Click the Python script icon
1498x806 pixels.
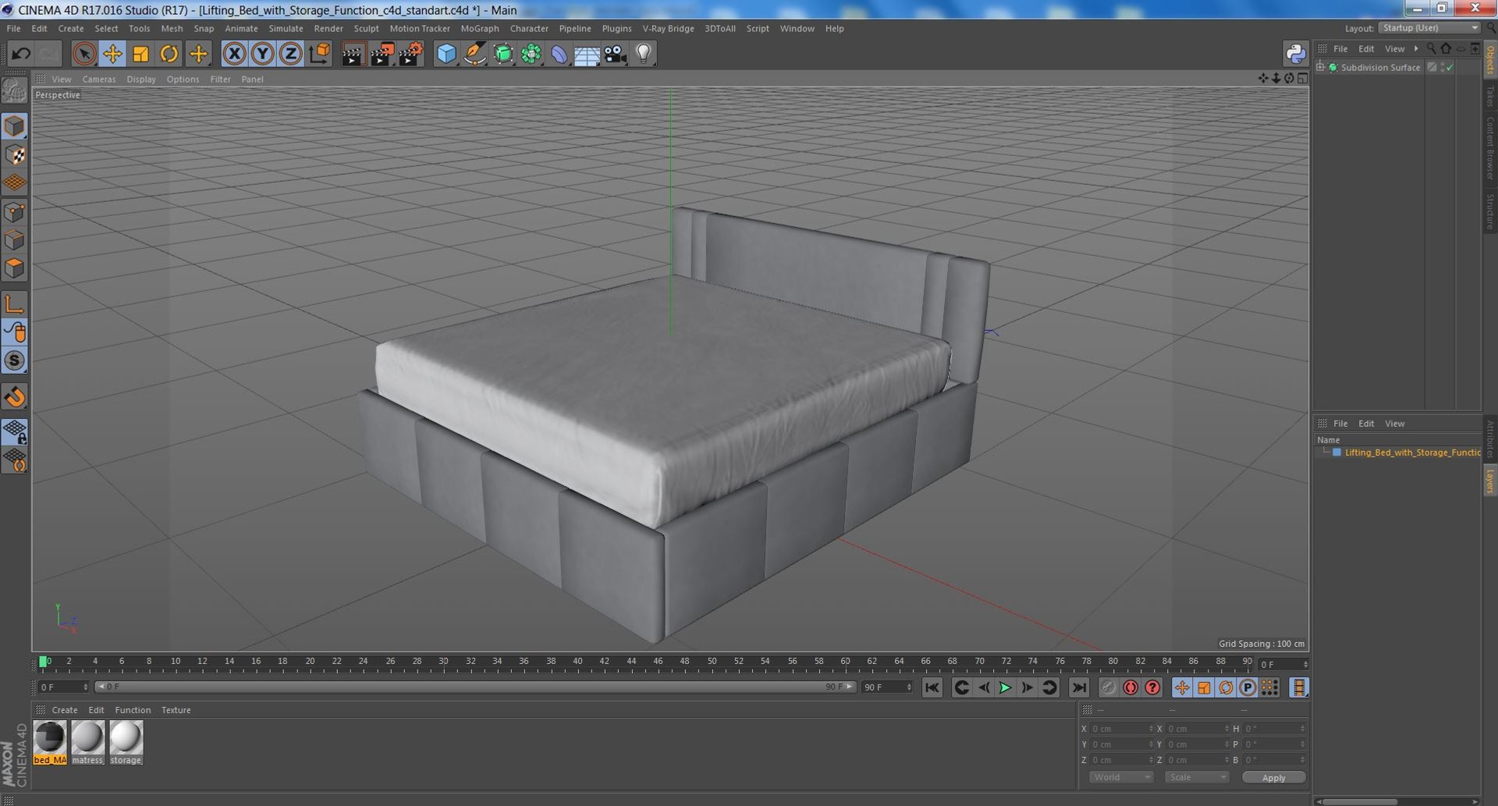click(x=1295, y=54)
